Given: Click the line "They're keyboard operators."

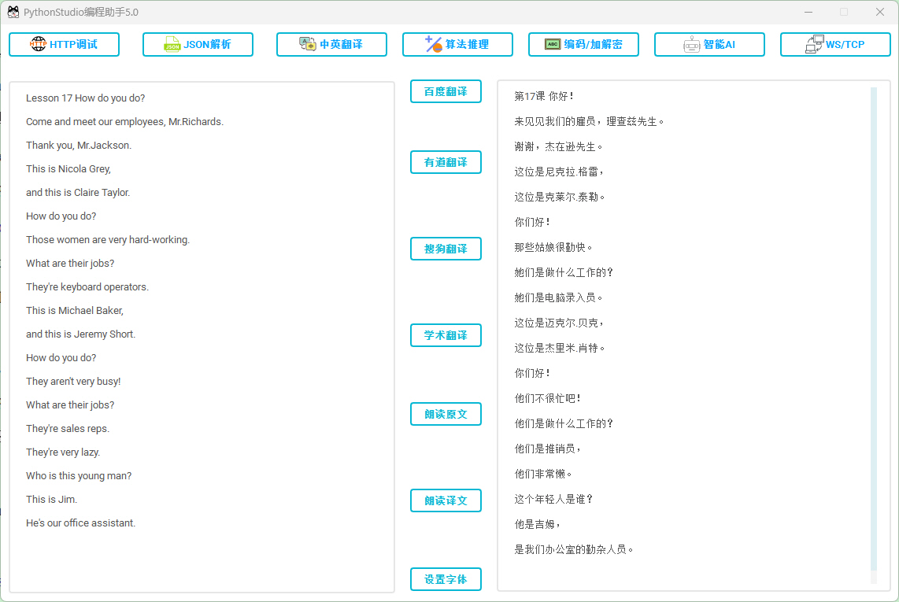Looking at the screenshot, I should pyautogui.click(x=87, y=287).
